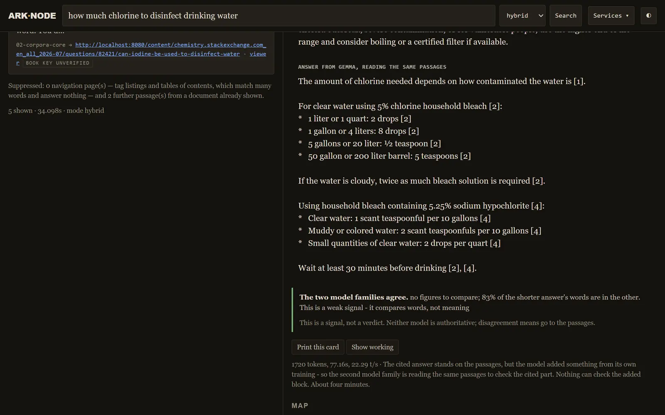665x415 pixels.
Task: Print this card
Action: (x=318, y=347)
